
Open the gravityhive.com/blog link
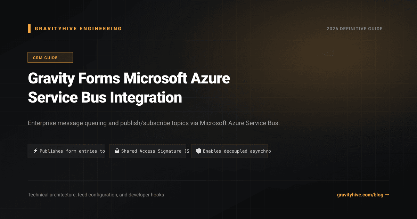pyautogui.click(x=363, y=195)
